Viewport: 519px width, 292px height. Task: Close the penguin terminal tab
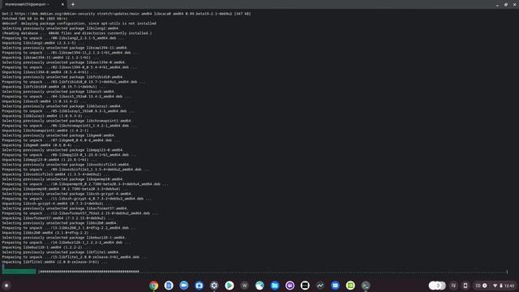pyautogui.click(x=62, y=4)
